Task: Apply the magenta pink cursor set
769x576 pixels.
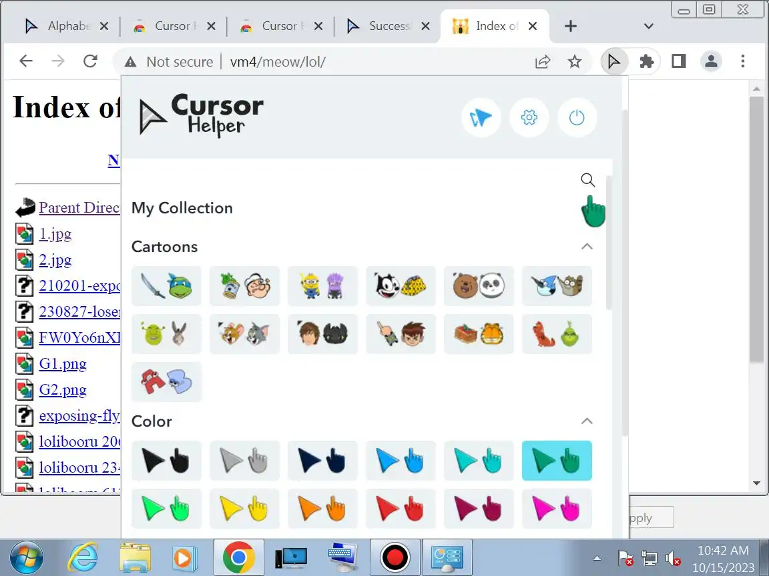Action: (x=557, y=509)
